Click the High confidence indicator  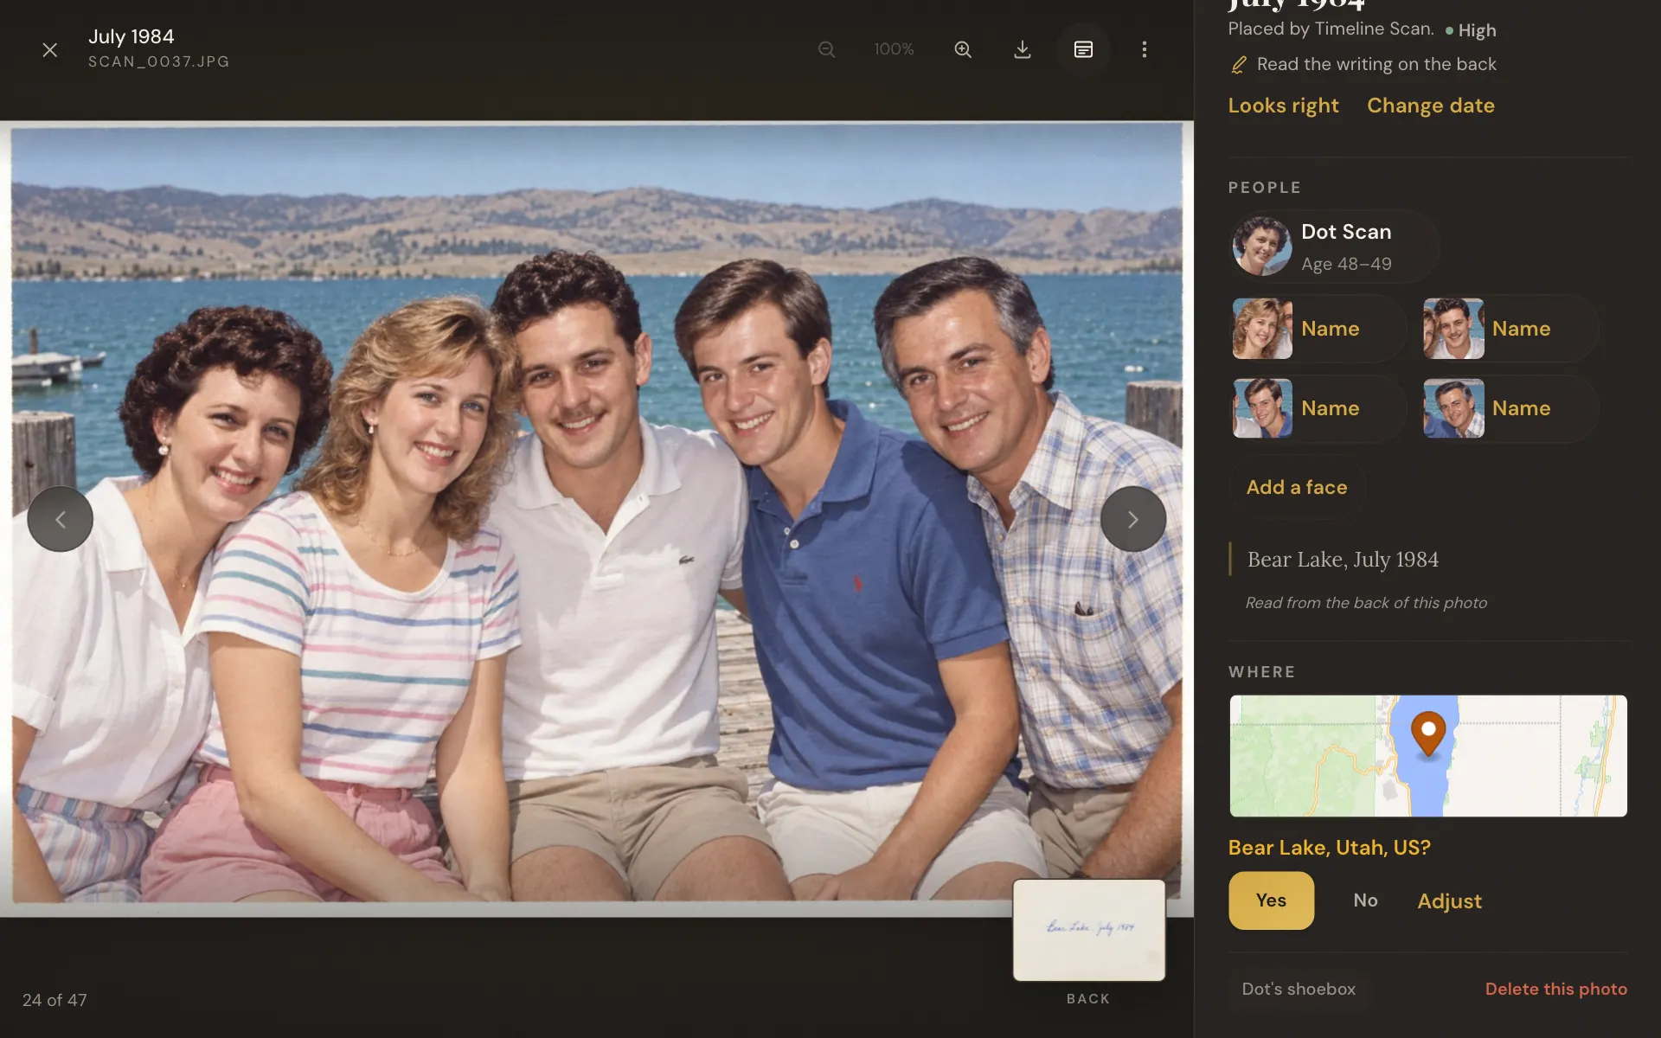coord(1471,30)
